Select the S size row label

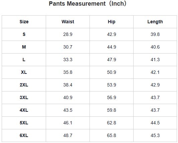pos(24,34)
